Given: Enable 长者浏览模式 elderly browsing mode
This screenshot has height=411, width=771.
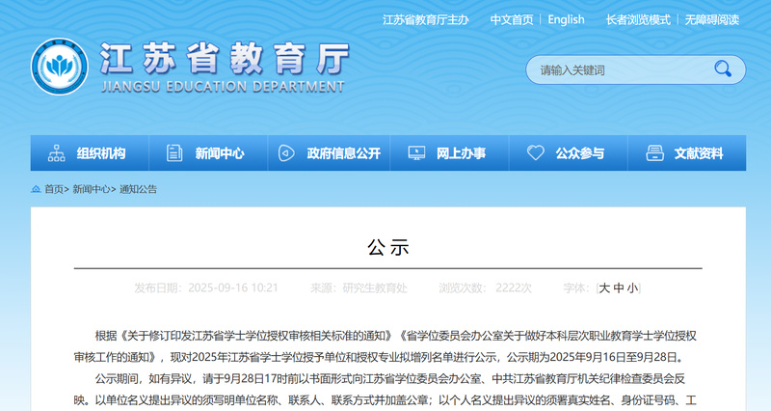Looking at the screenshot, I should (637, 19).
